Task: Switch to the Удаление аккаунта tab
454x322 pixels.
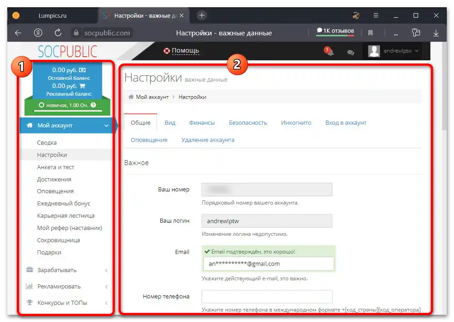Action: pos(208,140)
